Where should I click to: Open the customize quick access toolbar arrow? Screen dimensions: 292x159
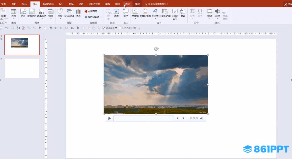pos(140,28)
